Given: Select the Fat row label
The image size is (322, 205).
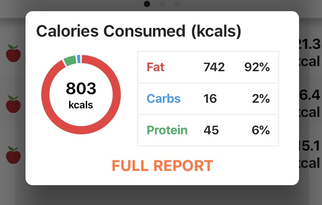Looking at the screenshot, I should [x=156, y=67].
